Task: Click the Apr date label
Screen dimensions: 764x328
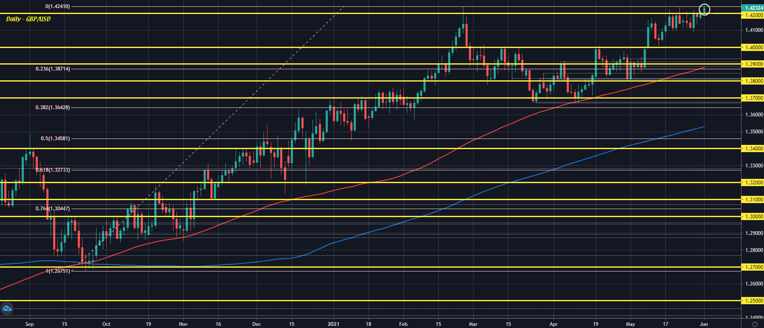Action: click(554, 324)
